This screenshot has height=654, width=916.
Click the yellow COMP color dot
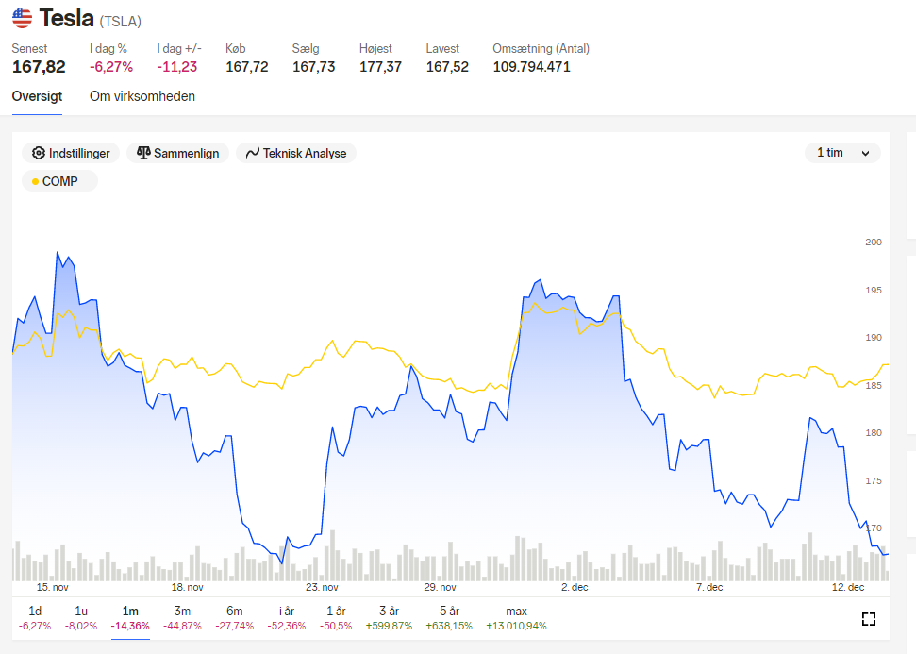[x=35, y=182]
